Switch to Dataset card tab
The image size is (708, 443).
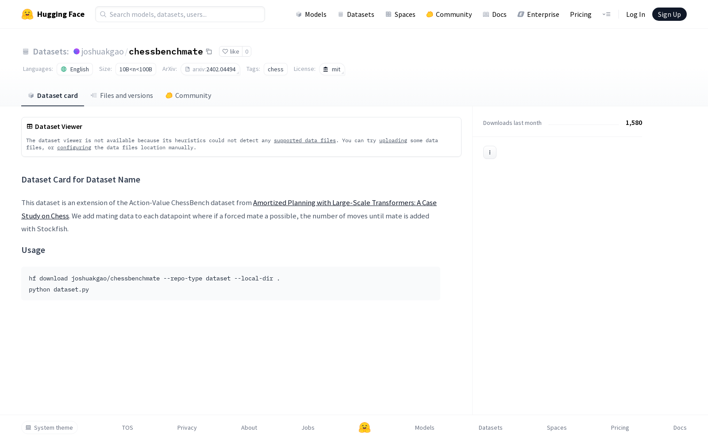(53, 95)
